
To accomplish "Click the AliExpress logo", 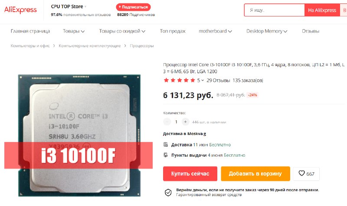I will 20,10.
